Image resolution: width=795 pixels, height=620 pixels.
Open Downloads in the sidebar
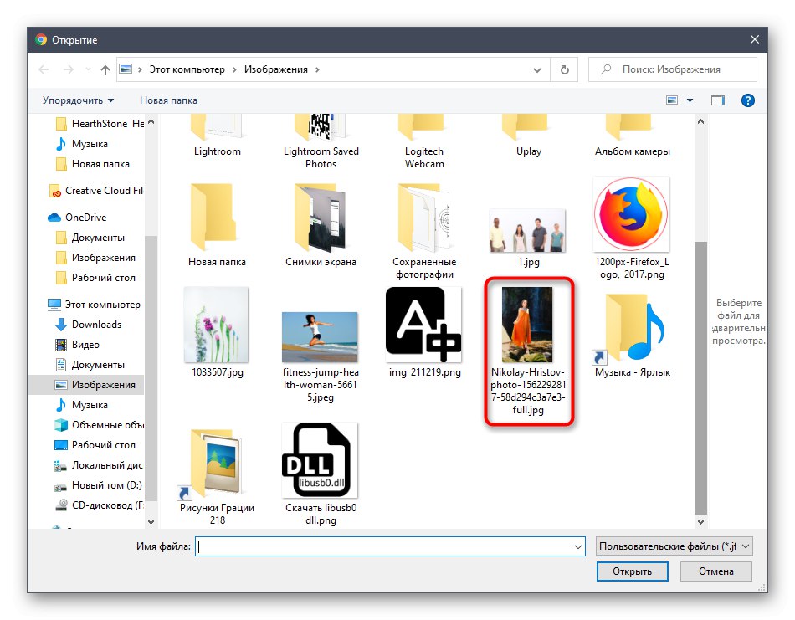[x=88, y=325]
